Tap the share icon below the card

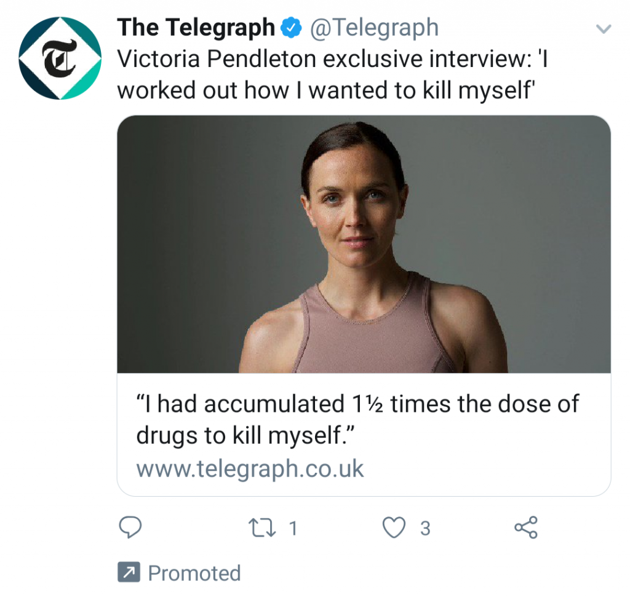pos(526,527)
